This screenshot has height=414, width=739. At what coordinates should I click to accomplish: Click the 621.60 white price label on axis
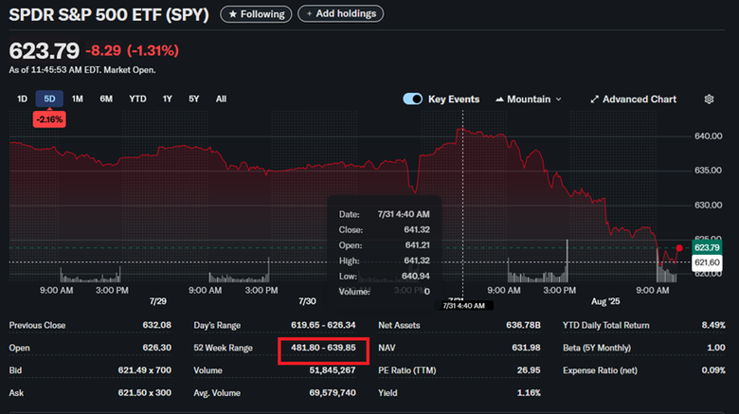pos(707,262)
